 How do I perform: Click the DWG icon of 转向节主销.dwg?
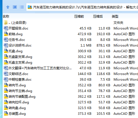coord(6,91)
